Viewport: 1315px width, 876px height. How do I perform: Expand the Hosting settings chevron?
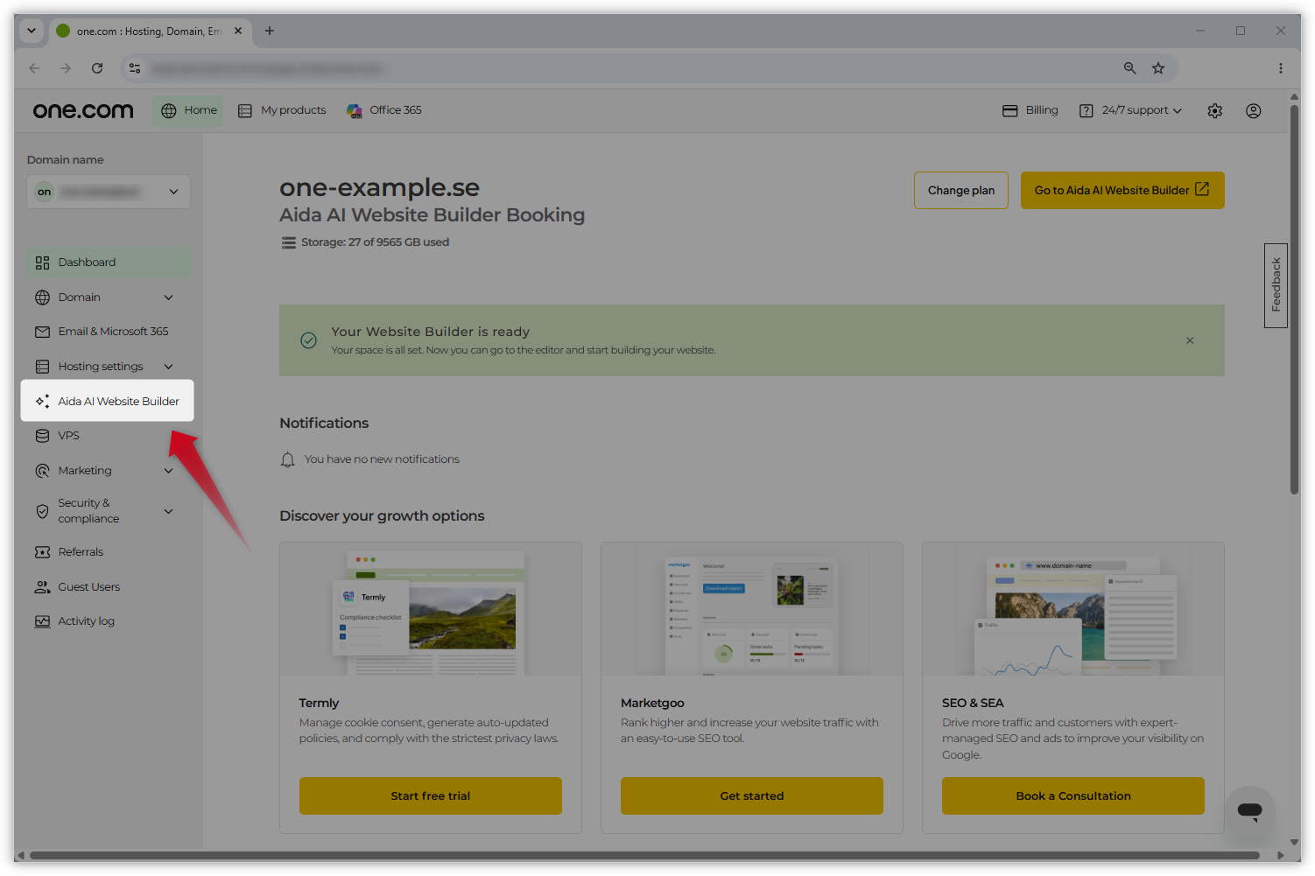169,367
